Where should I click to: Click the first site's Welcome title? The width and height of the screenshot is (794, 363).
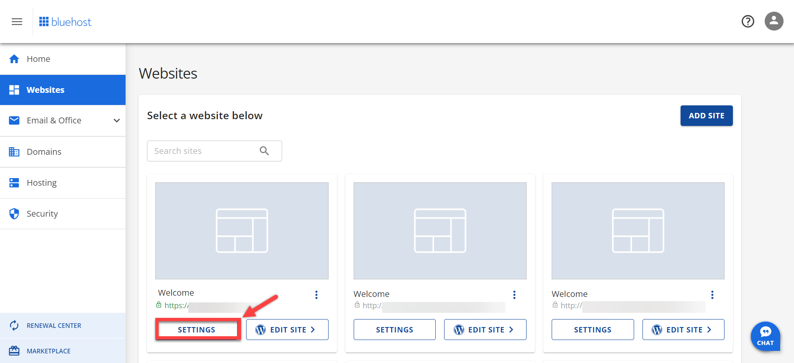click(176, 293)
